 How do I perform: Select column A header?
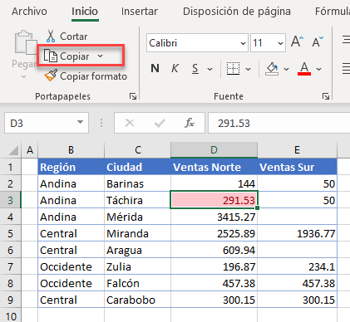click(x=30, y=150)
